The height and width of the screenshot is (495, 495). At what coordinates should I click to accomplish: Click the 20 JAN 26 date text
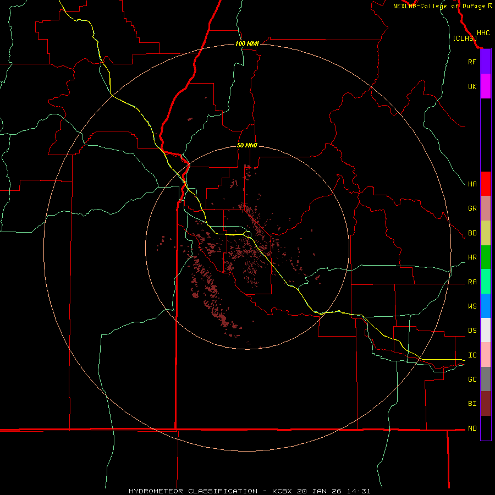coord(320,491)
